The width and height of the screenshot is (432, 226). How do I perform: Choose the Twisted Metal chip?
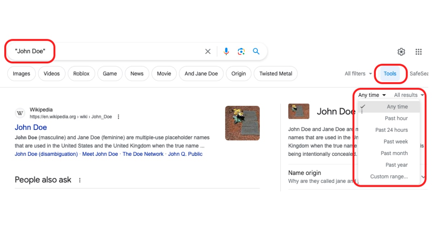pyautogui.click(x=276, y=73)
